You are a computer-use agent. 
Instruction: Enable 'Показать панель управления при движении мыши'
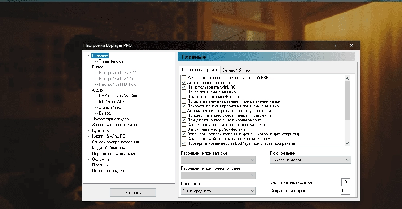[x=184, y=101]
